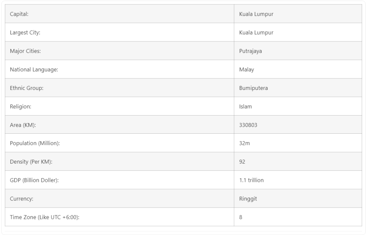Select the Ringgit currency value

[x=248, y=199]
